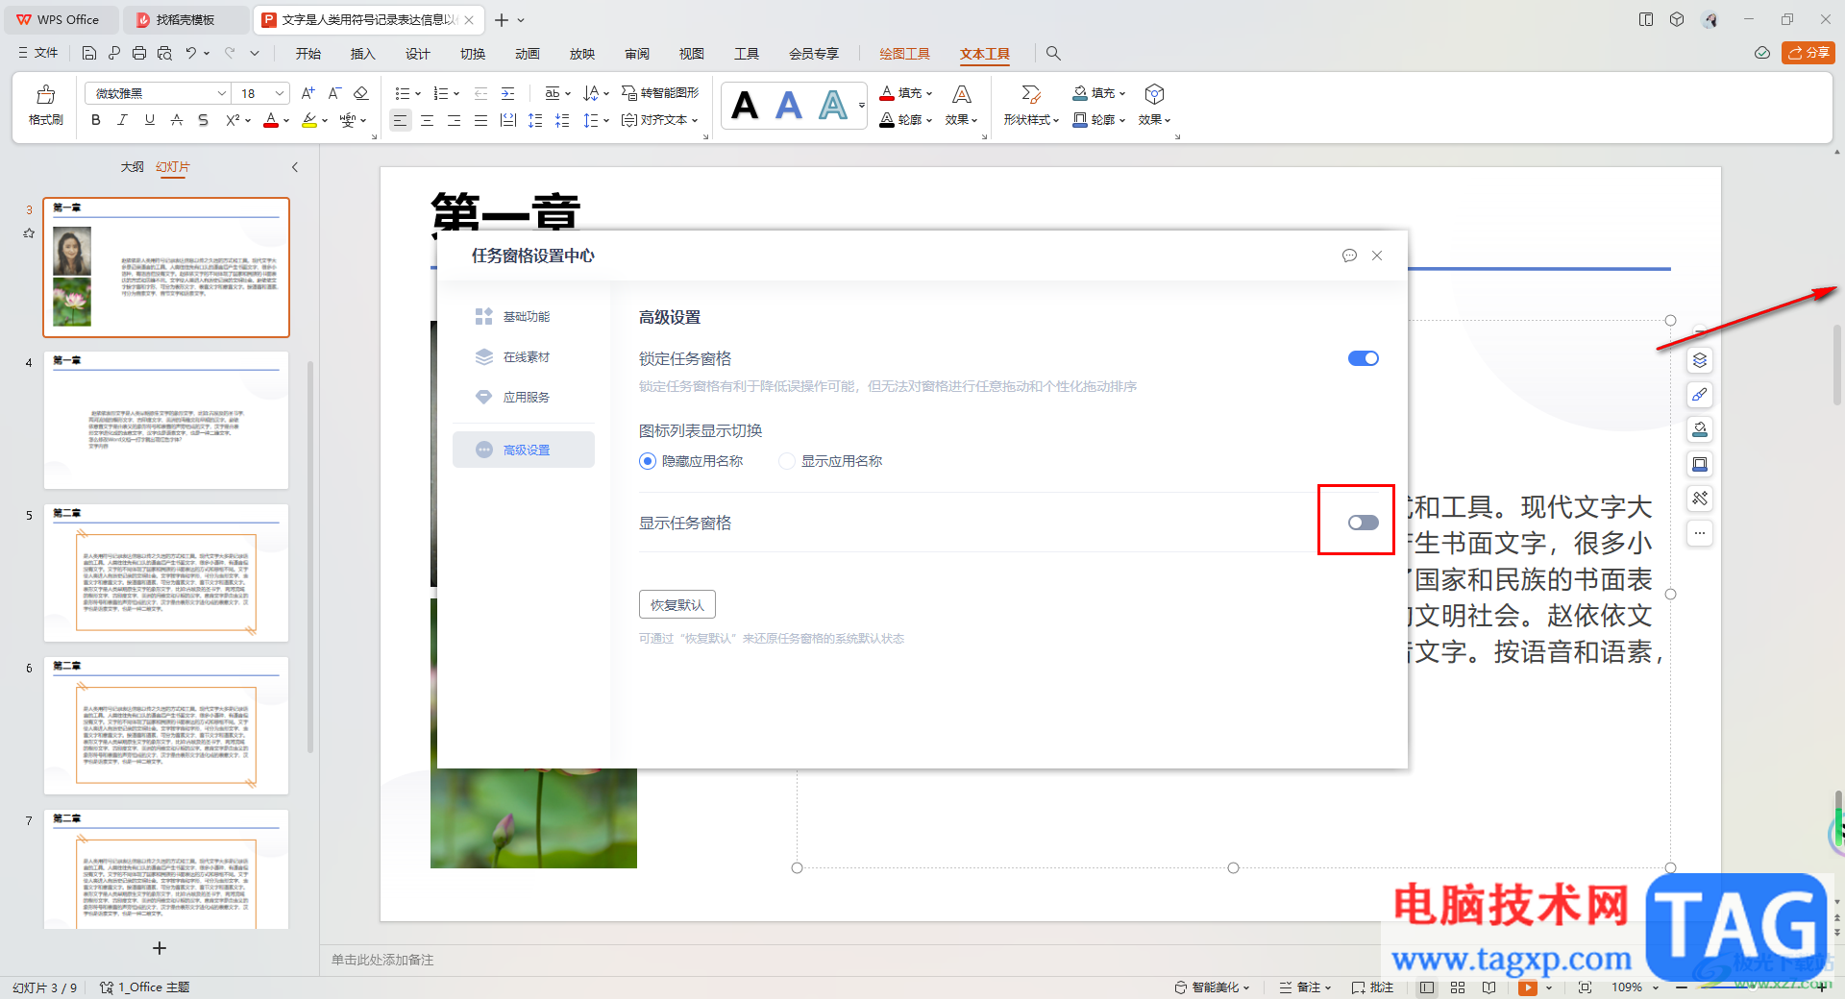Underline the selected text
Viewport: 1845px width, 999px height.
pos(149,120)
